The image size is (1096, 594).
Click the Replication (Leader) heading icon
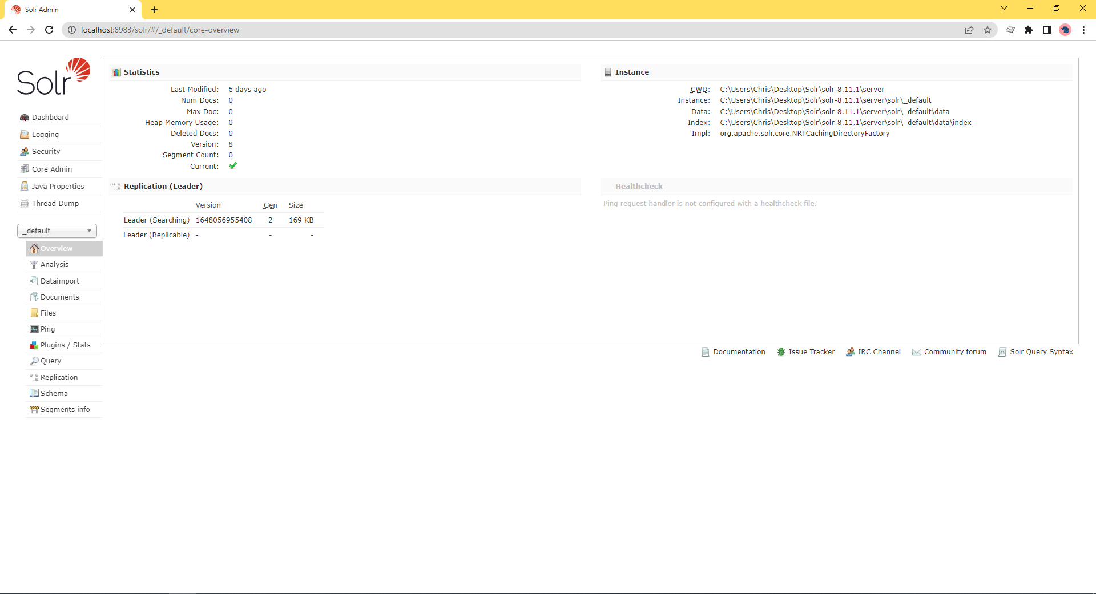pyautogui.click(x=116, y=186)
